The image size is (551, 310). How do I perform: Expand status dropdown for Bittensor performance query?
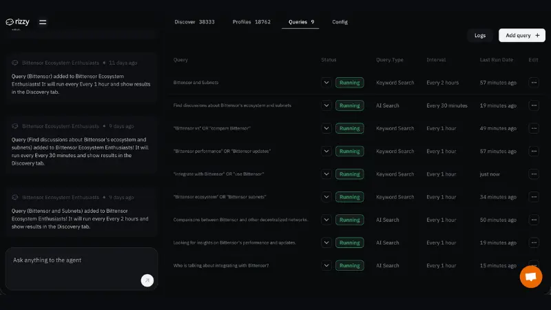(x=326, y=151)
